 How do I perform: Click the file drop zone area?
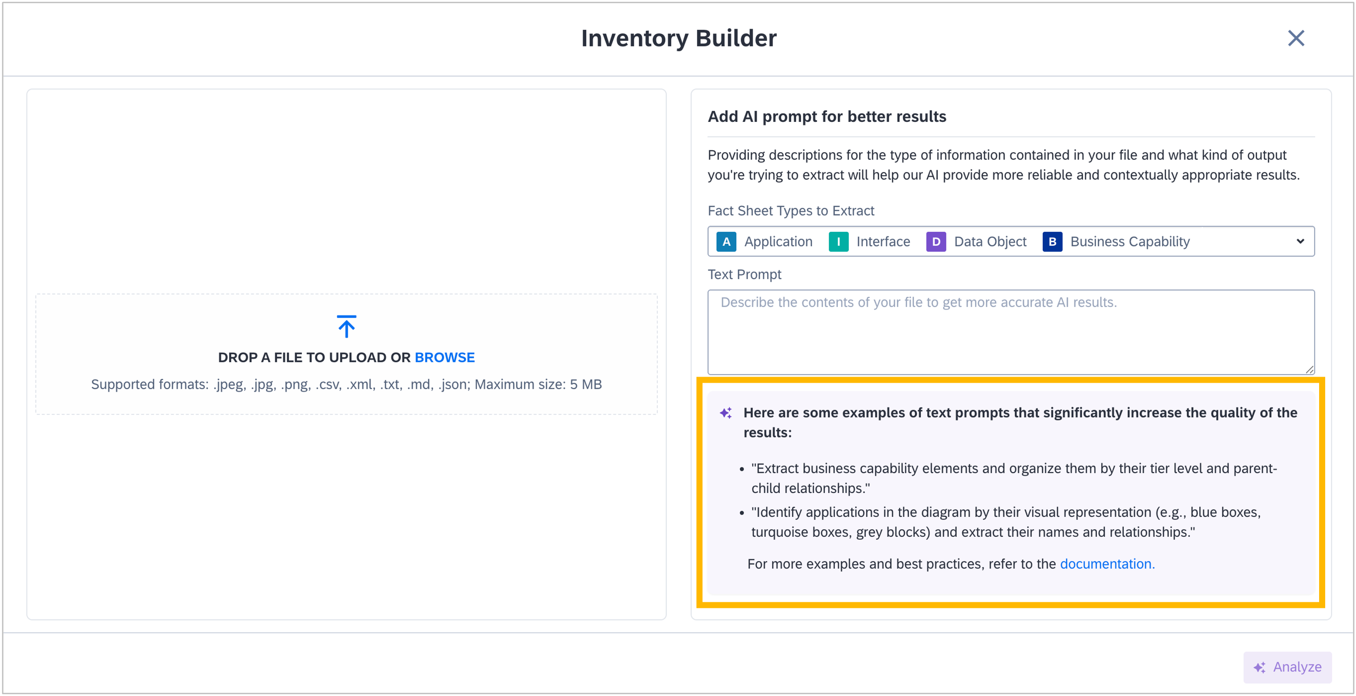click(346, 354)
